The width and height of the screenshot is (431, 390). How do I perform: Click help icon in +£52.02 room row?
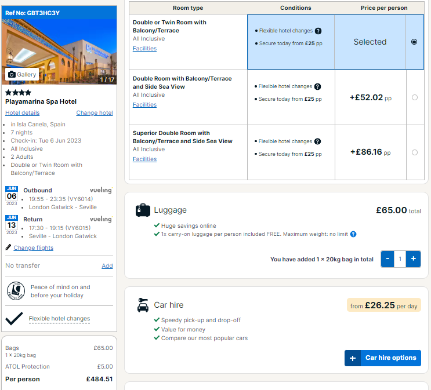317,86
